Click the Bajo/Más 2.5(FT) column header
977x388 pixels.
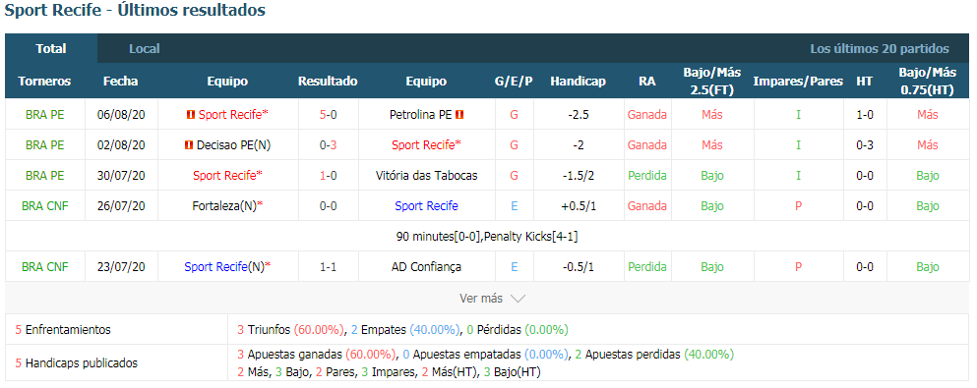(x=712, y=81)
